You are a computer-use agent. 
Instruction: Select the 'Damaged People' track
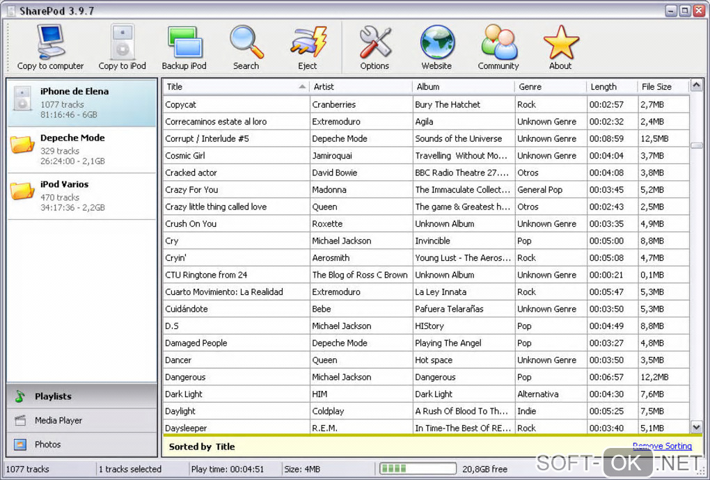tap(196, 343)
